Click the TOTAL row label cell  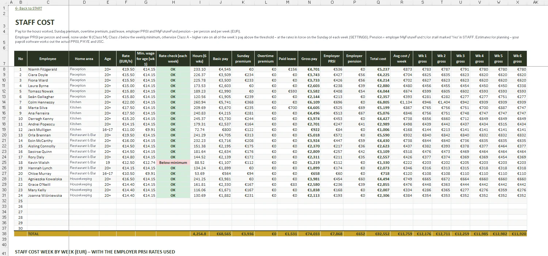pos(48,234)
